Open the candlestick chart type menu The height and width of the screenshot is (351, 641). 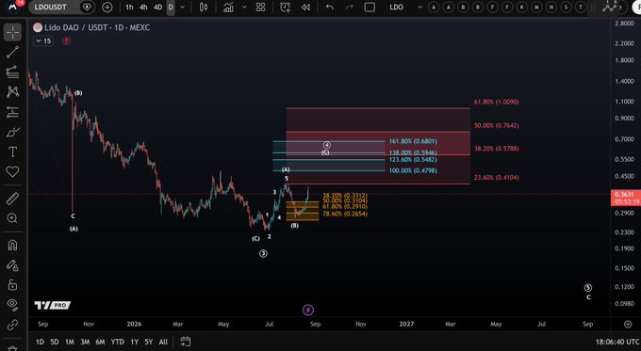[x=204, y=7]
